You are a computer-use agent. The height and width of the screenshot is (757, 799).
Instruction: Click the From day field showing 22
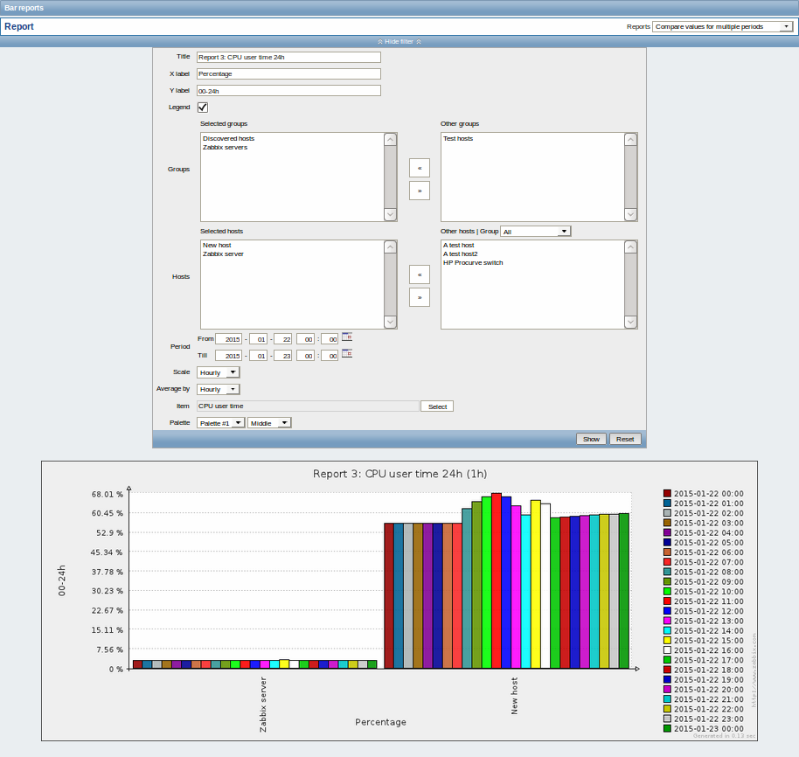pos(283,339)
